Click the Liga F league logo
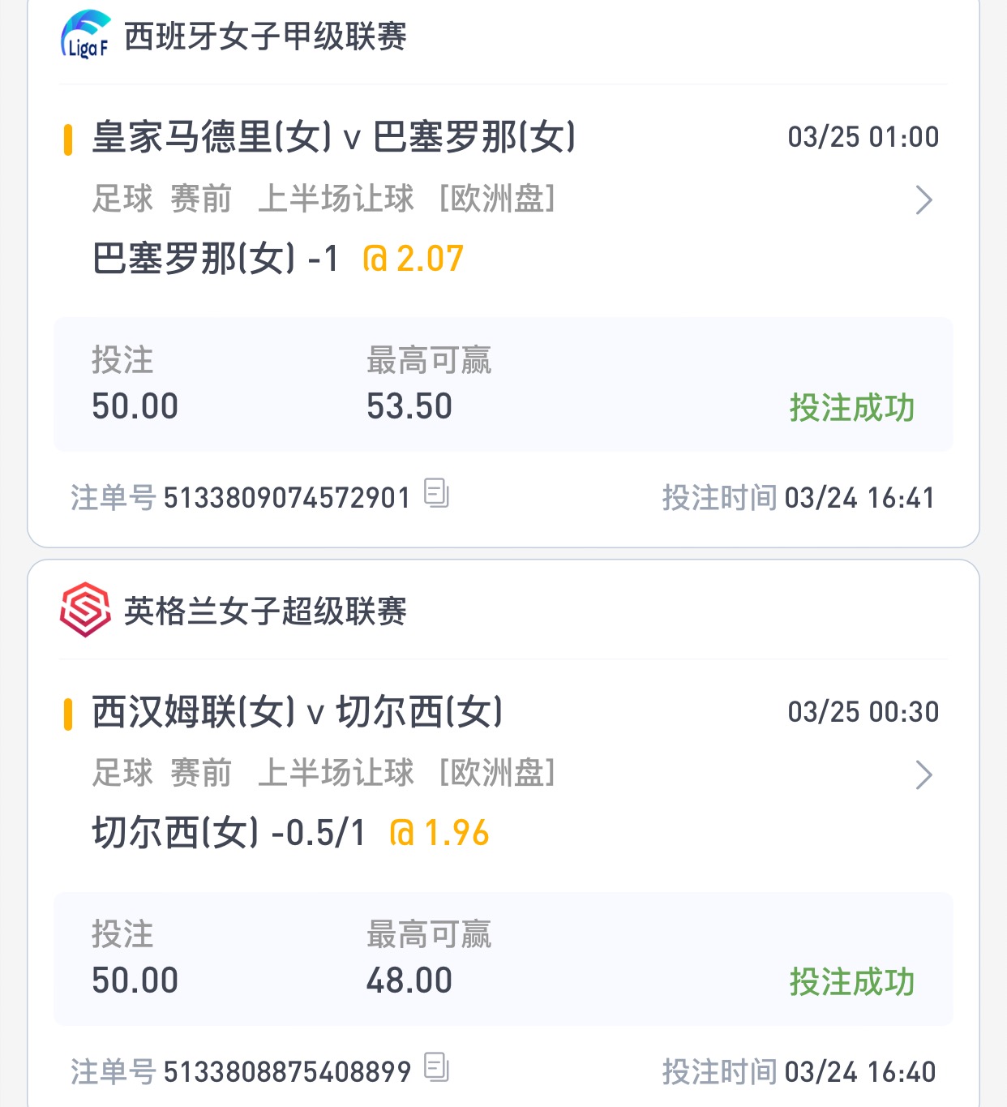Viewport: 1007px width, 1107px height. [x=85, y=35]
